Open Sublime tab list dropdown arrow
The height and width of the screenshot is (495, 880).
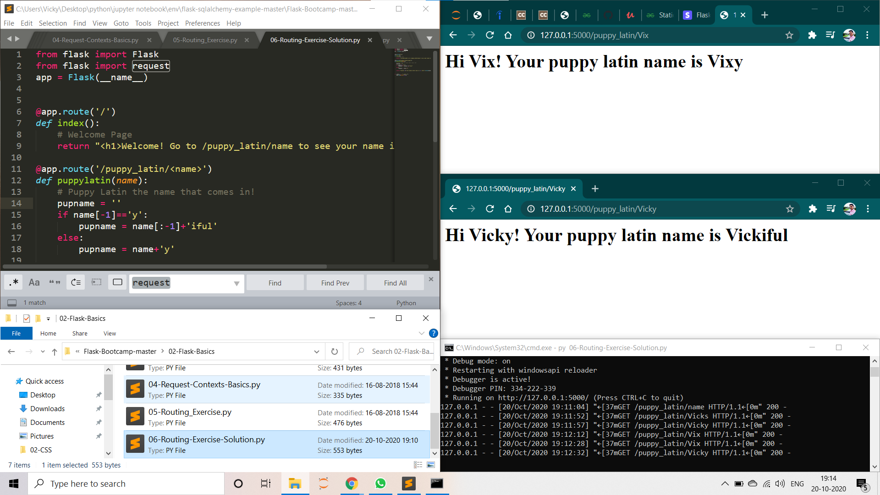click(x=429, y=39)
